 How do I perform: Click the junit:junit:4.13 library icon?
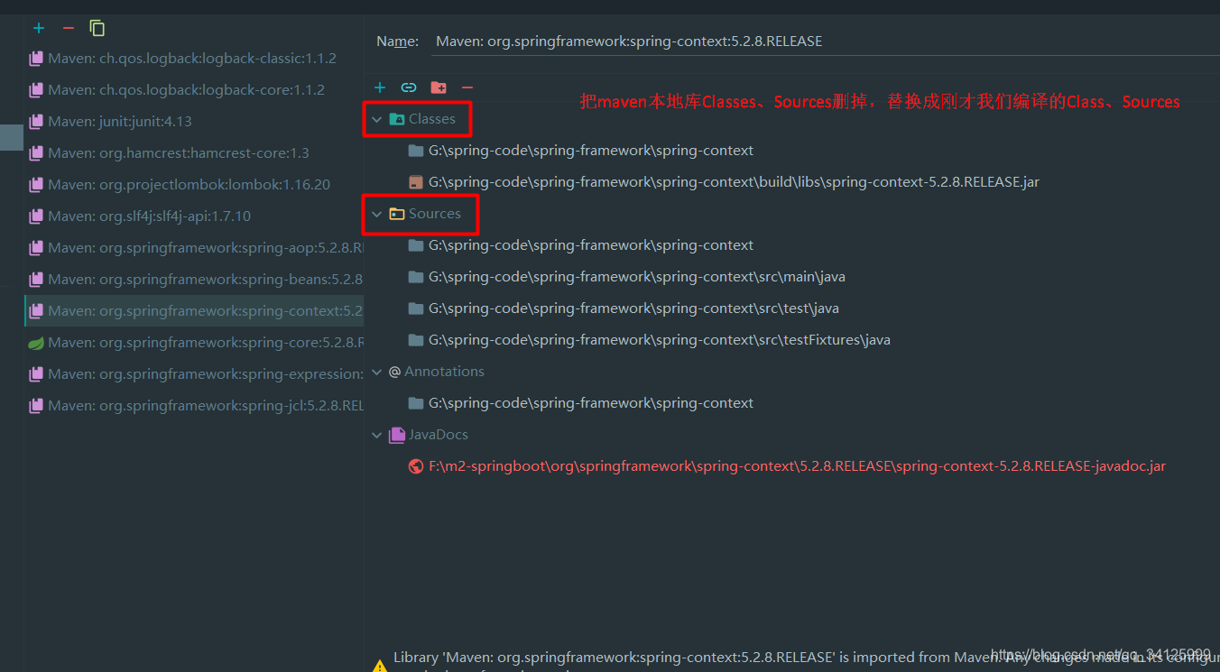click(x=36, y=121)
